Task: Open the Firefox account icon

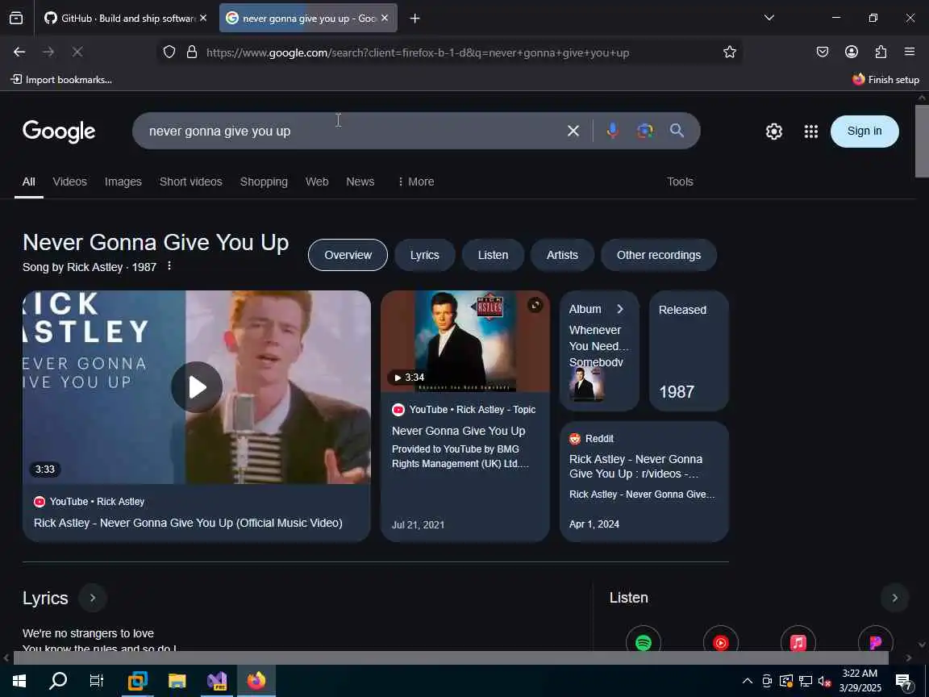Action: [x=852, y=52]
